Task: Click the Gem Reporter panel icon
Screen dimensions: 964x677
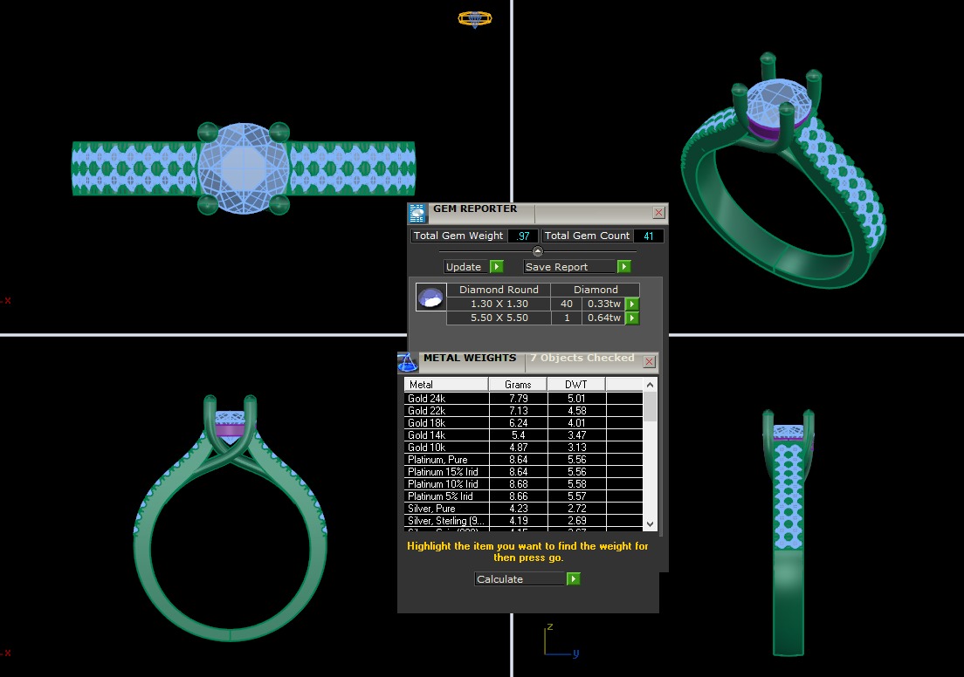Action: tap(417, 213)
